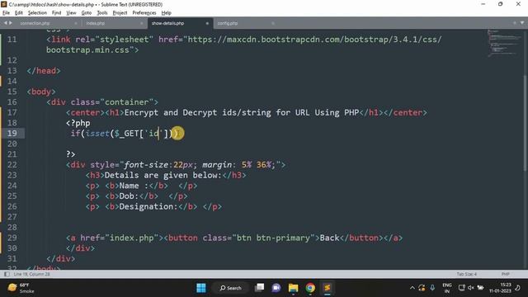Click the 'Dob:' text on line 25

coord(129,196)
